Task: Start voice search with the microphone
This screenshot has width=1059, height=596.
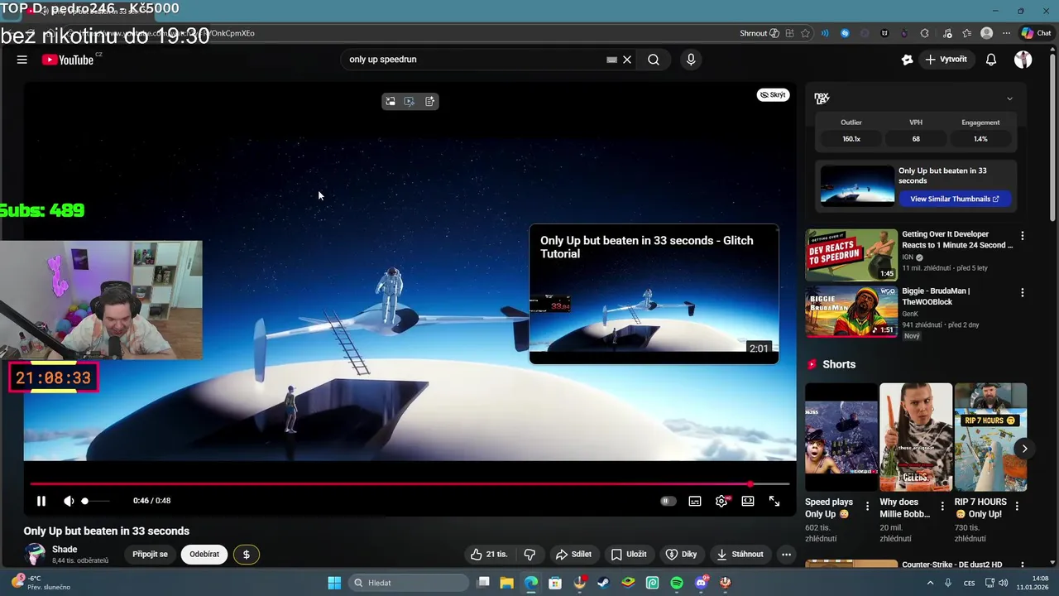Action: point(691,60)
